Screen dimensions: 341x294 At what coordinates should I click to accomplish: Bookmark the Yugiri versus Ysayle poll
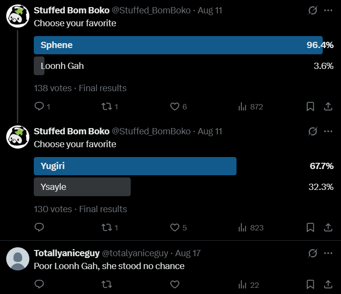coord(310,228)
